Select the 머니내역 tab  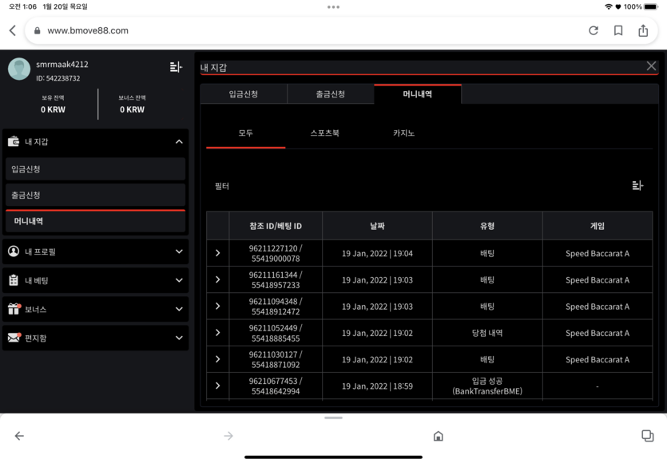417,94
